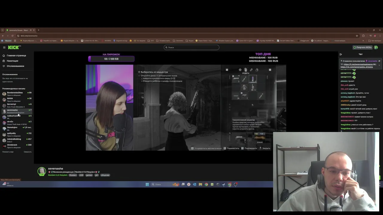
Task: Mute the seversasha browser tab audio
Action: click(x=31, y=30)
